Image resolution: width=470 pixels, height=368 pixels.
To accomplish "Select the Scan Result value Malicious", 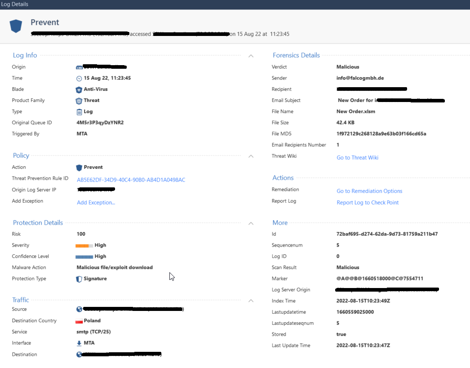I will coord(348,267).
